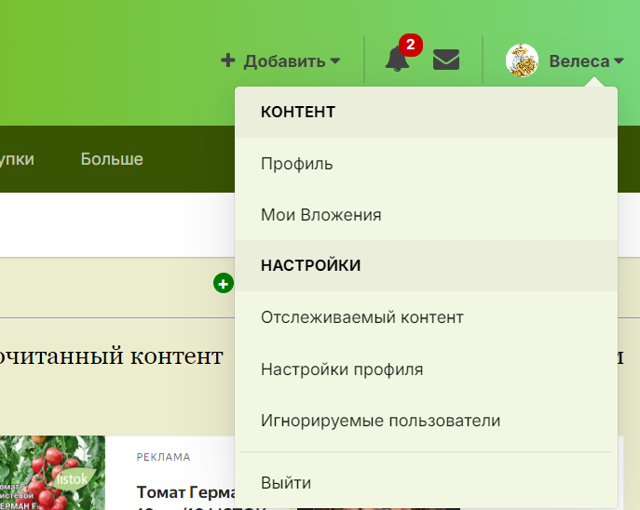Open the Томат Герман ad title link
The image size is (640, 510).
pyautogui.click(x=182, y=492)
